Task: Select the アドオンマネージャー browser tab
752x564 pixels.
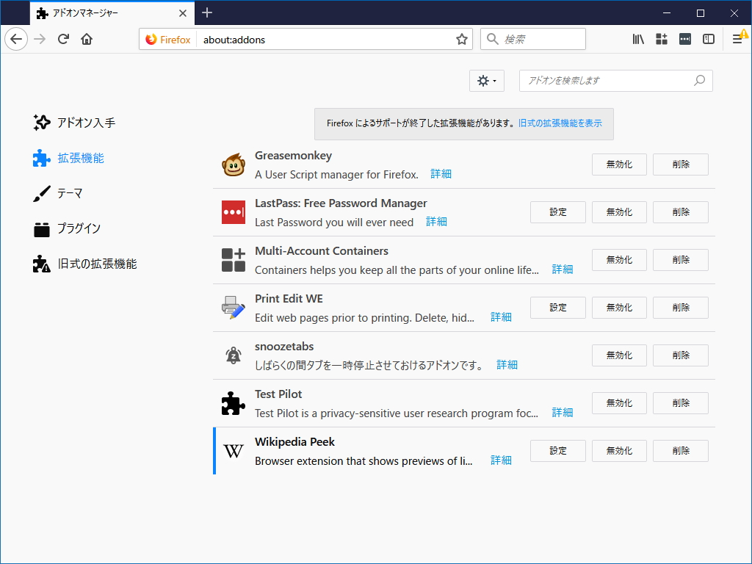Action: [112, 13]
